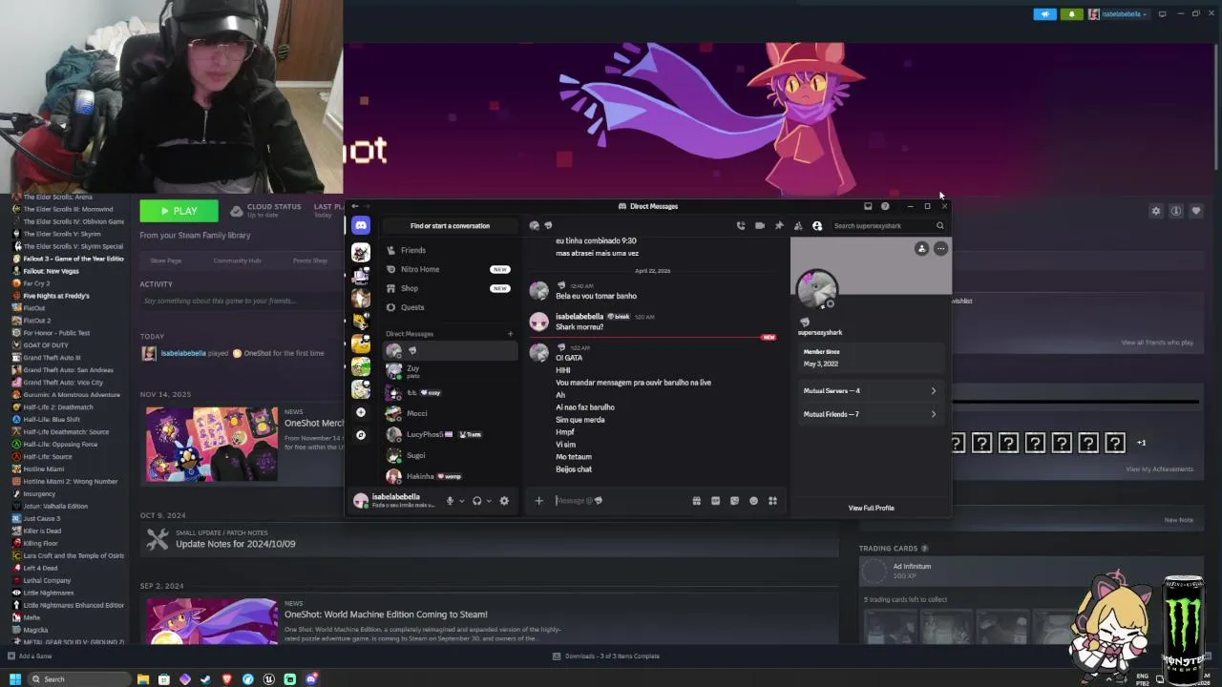Image resolution: width=1222 pixels, height=687 pixels.
Task: Open Steam game info icon
Action: click(1176, 211)
